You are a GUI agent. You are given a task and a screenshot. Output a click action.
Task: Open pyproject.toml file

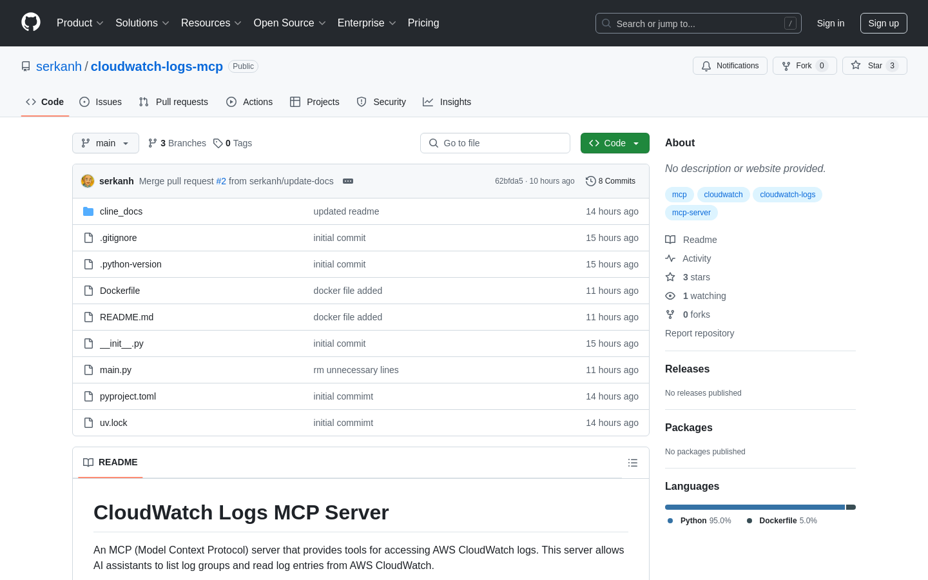point(128,396)
